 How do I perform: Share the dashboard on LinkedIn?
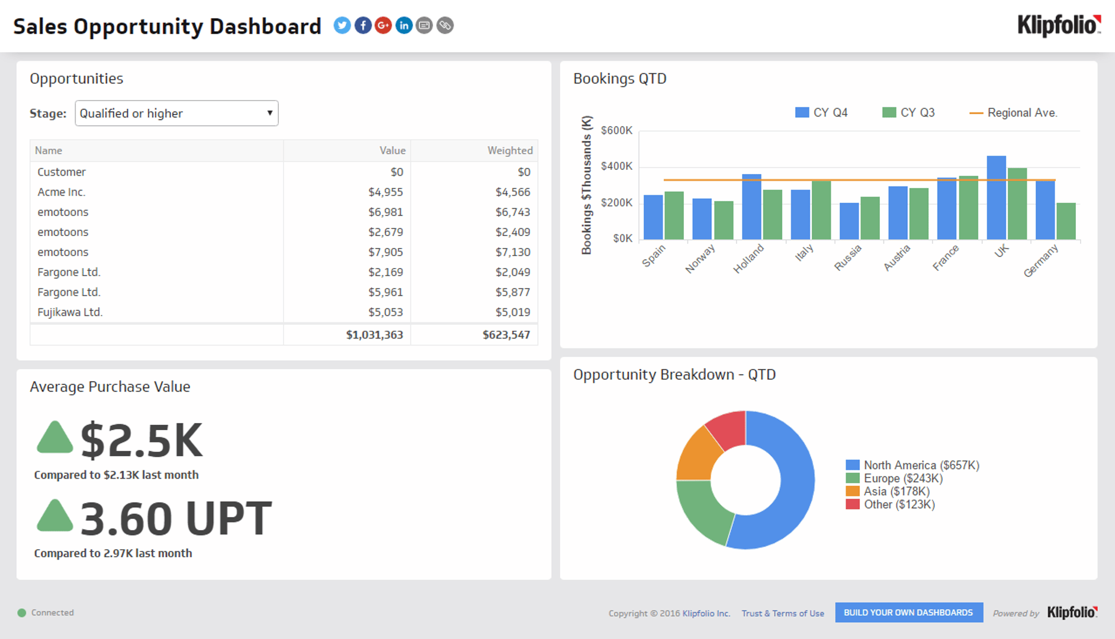point(404,25)
